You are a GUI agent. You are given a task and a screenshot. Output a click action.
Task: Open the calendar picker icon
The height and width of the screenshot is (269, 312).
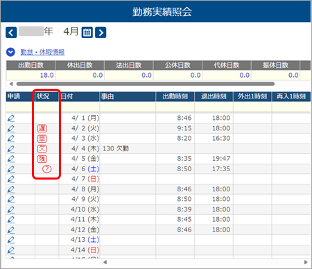[87, 33]
